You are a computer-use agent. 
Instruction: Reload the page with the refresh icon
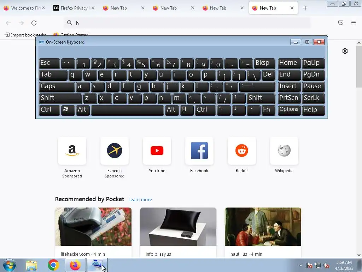coord(34,23)
